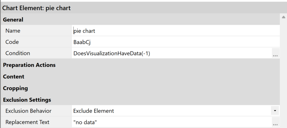Expand the Preparation Actions section
This screenshot has width=287, height=128.
[29, 65]
